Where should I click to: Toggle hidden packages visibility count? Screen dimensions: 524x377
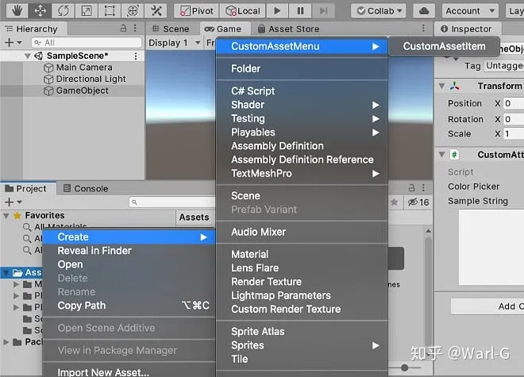pos(418,202)
